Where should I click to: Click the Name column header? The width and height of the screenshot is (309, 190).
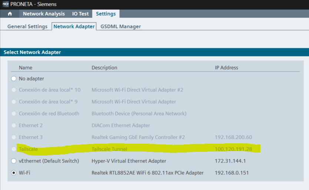(26, 68)
